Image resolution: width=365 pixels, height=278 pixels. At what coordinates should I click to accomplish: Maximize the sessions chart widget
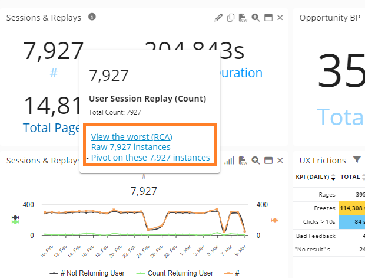(268, 161)
